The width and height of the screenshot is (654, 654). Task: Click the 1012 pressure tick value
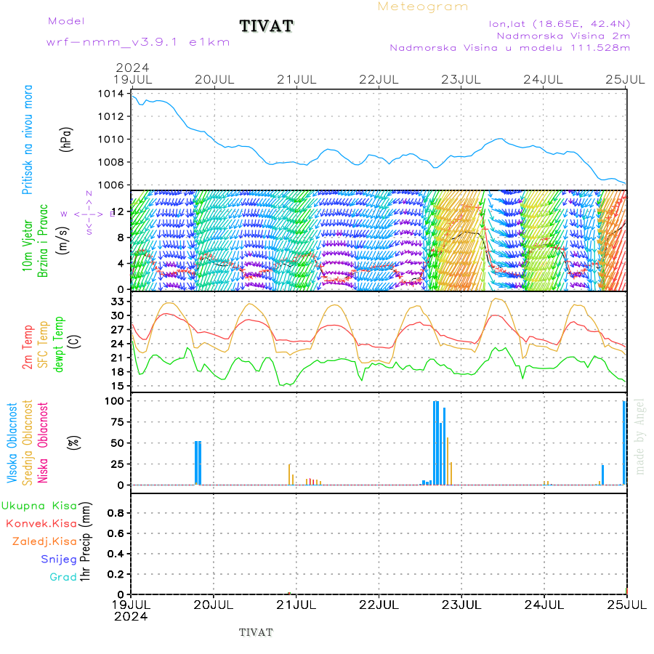[x=111, y=117]
